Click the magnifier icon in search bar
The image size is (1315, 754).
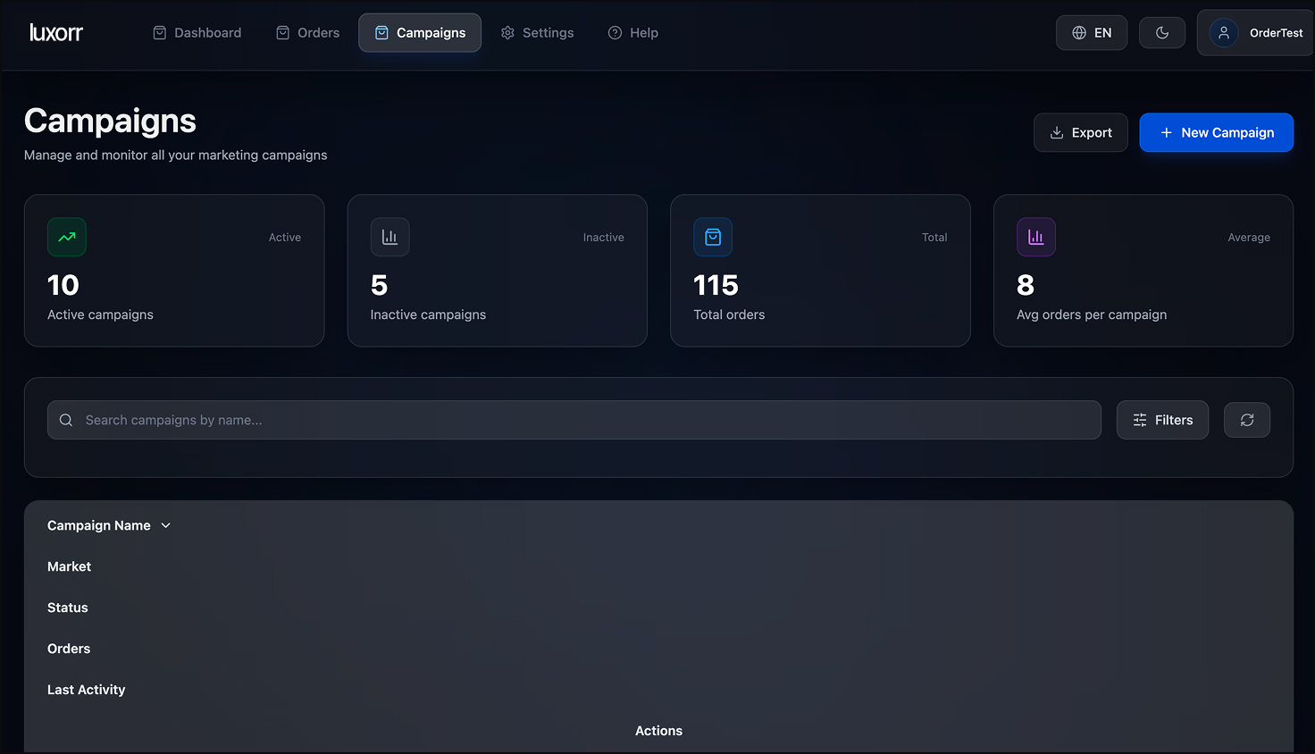pyautogui.click(x=66, y=420)
